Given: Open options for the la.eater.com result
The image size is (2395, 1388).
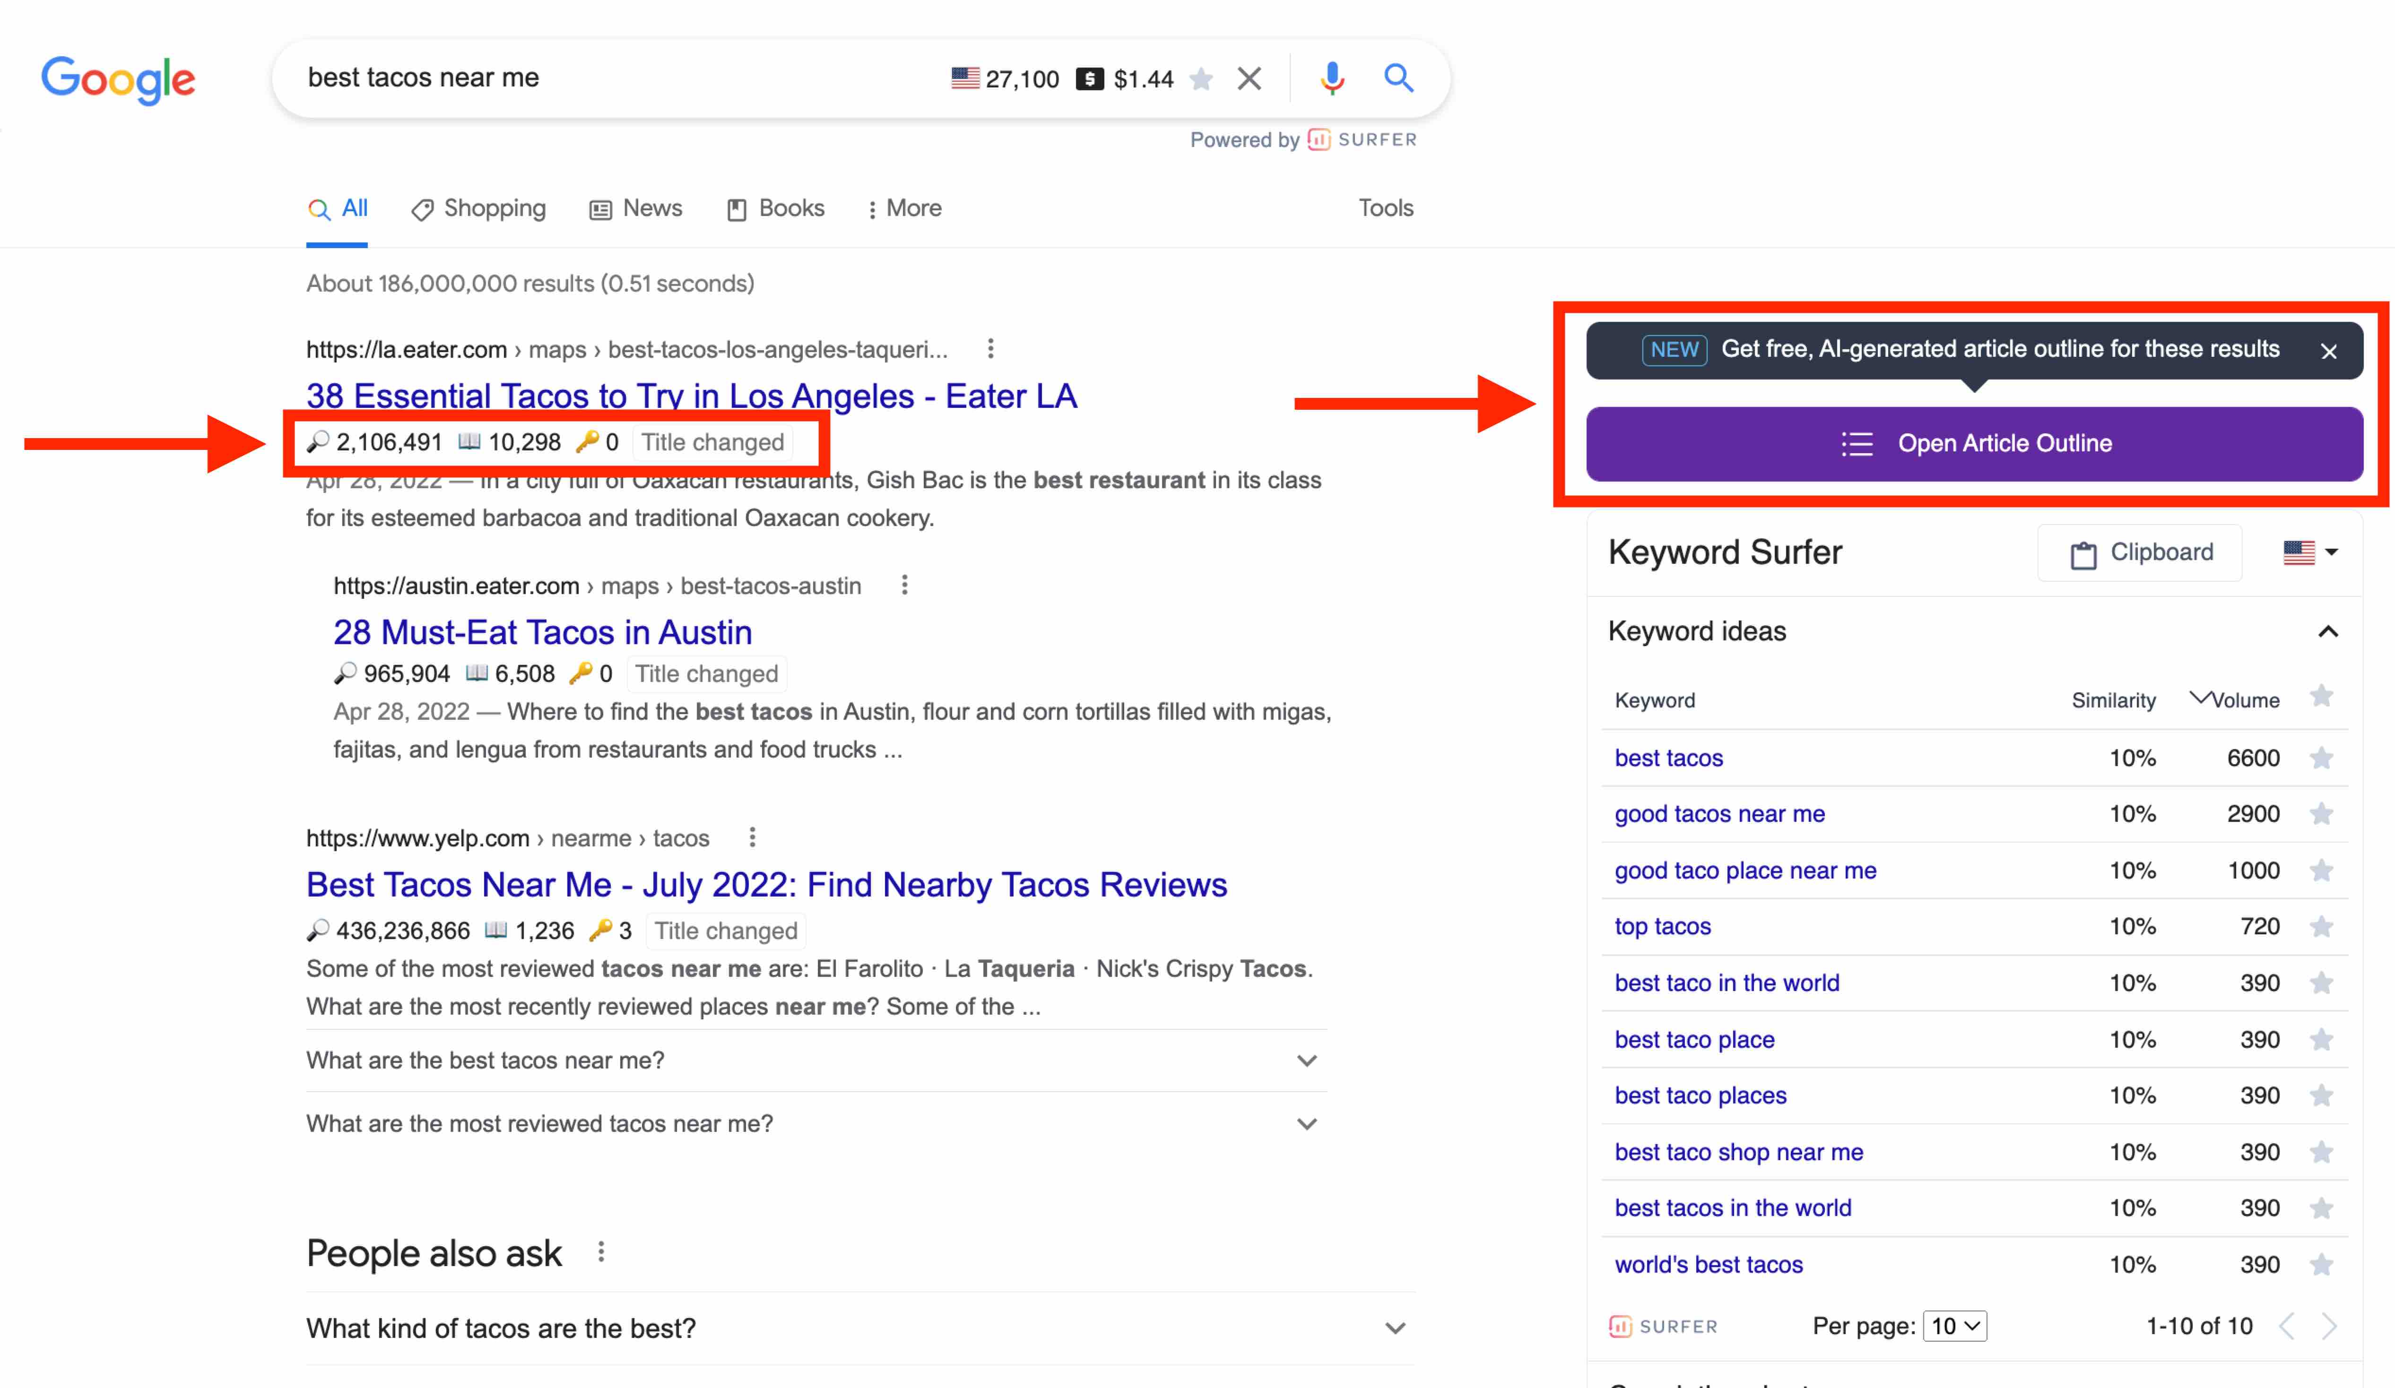Looking at the screenshot, I should pyautogui.click(x=990, y=349).
